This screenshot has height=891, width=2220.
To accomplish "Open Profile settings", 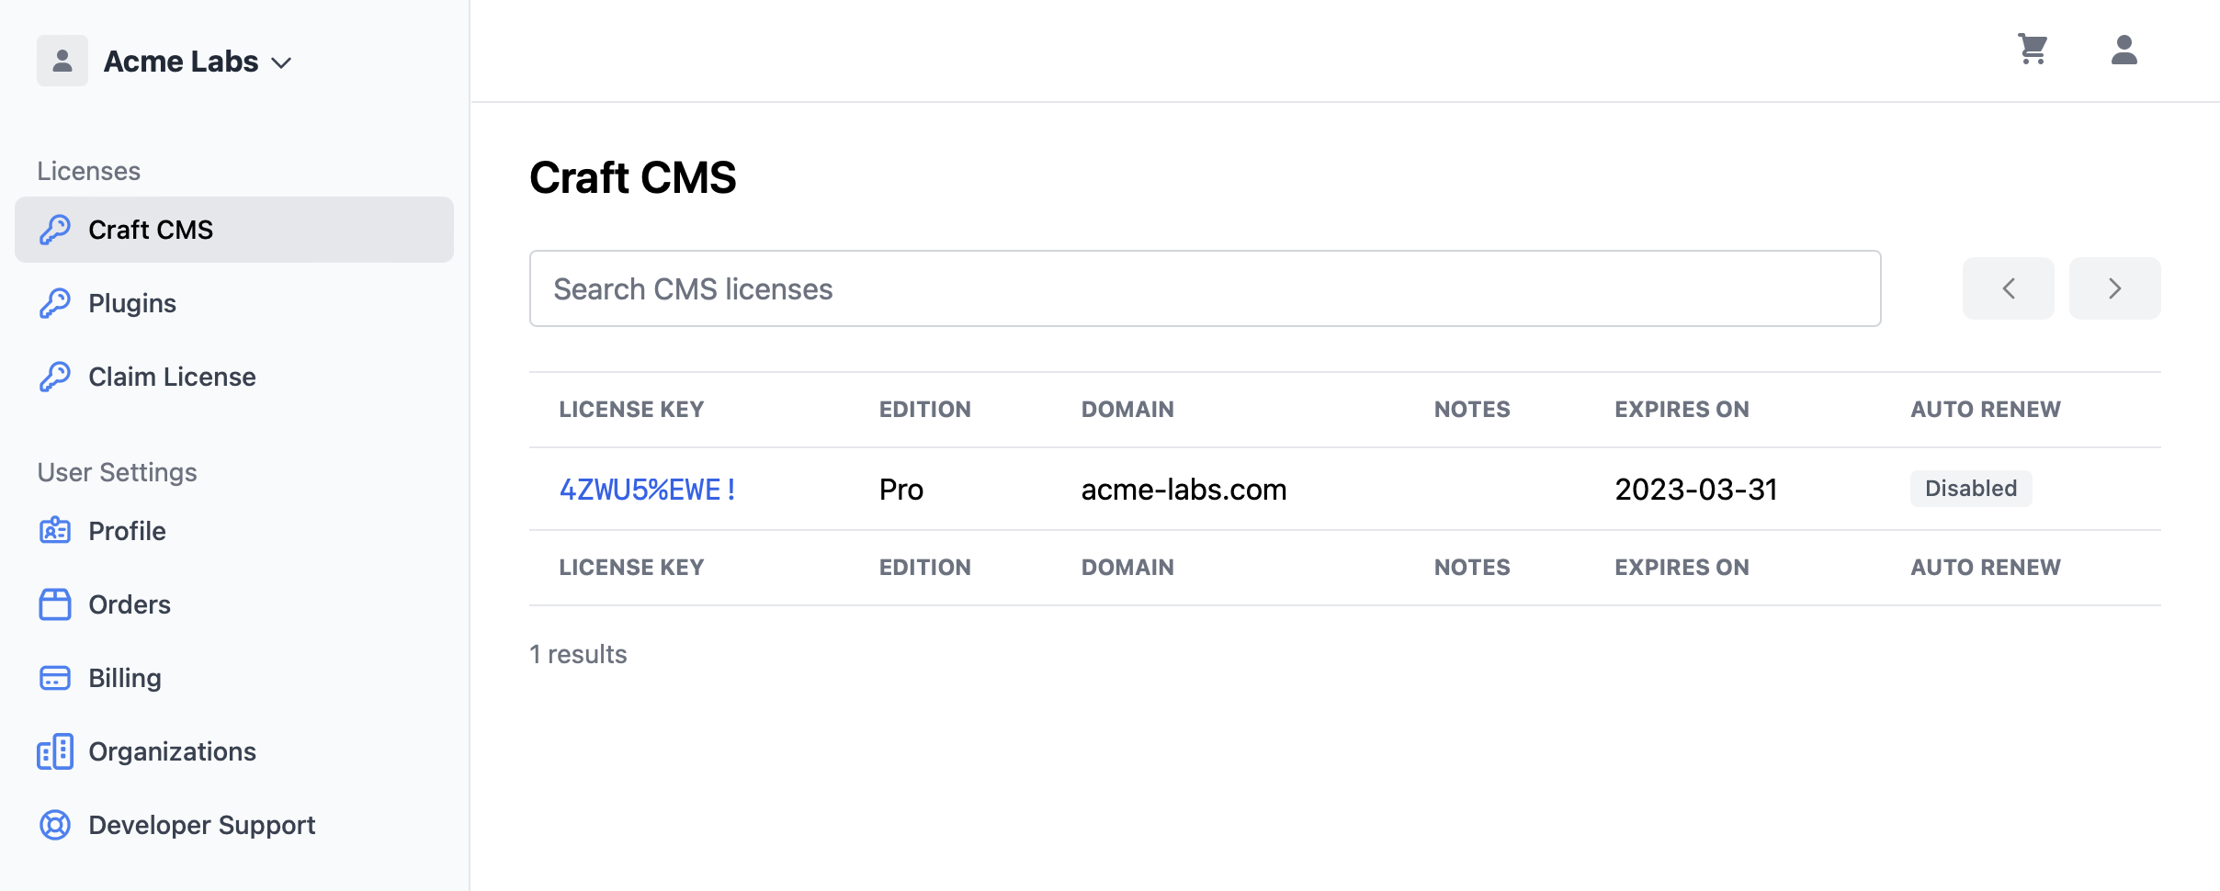I will click(234, 531).
